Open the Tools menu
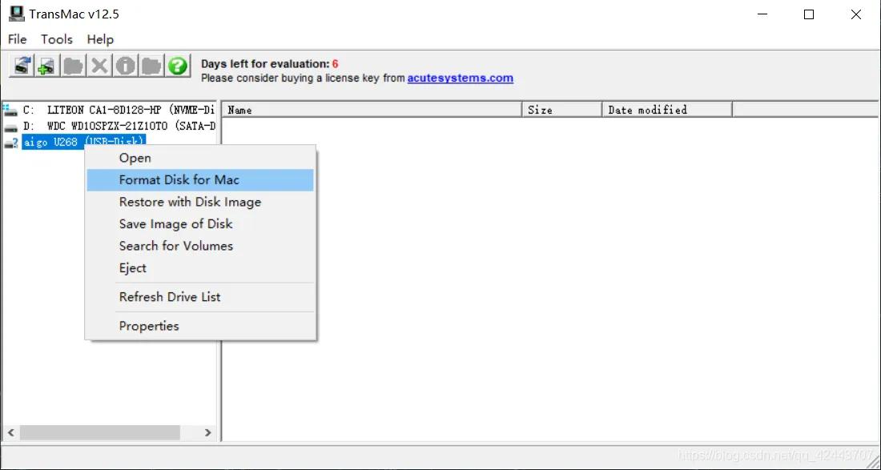The width and height of the screenshot is (881, 470). pyautogui.click(x=57, y=39)
